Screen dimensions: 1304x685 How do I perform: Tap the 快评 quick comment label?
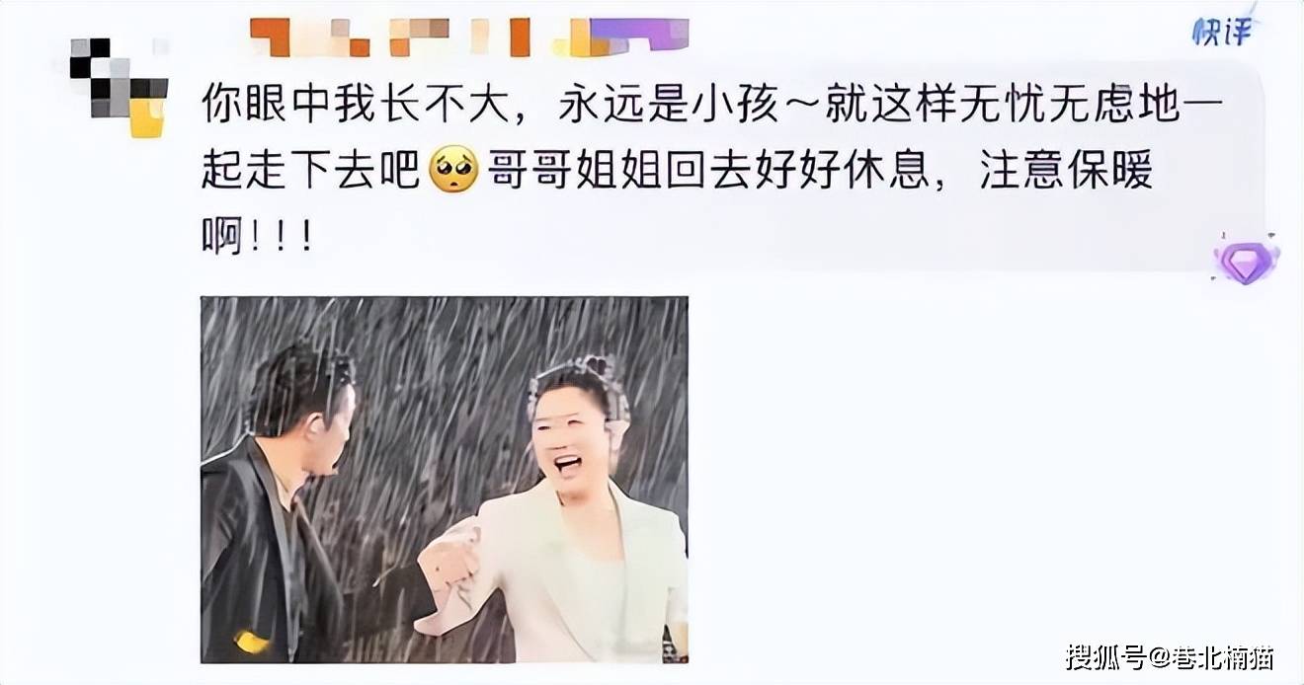tap(1222, 32)
